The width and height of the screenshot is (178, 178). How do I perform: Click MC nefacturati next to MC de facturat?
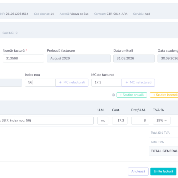(138, 83)
